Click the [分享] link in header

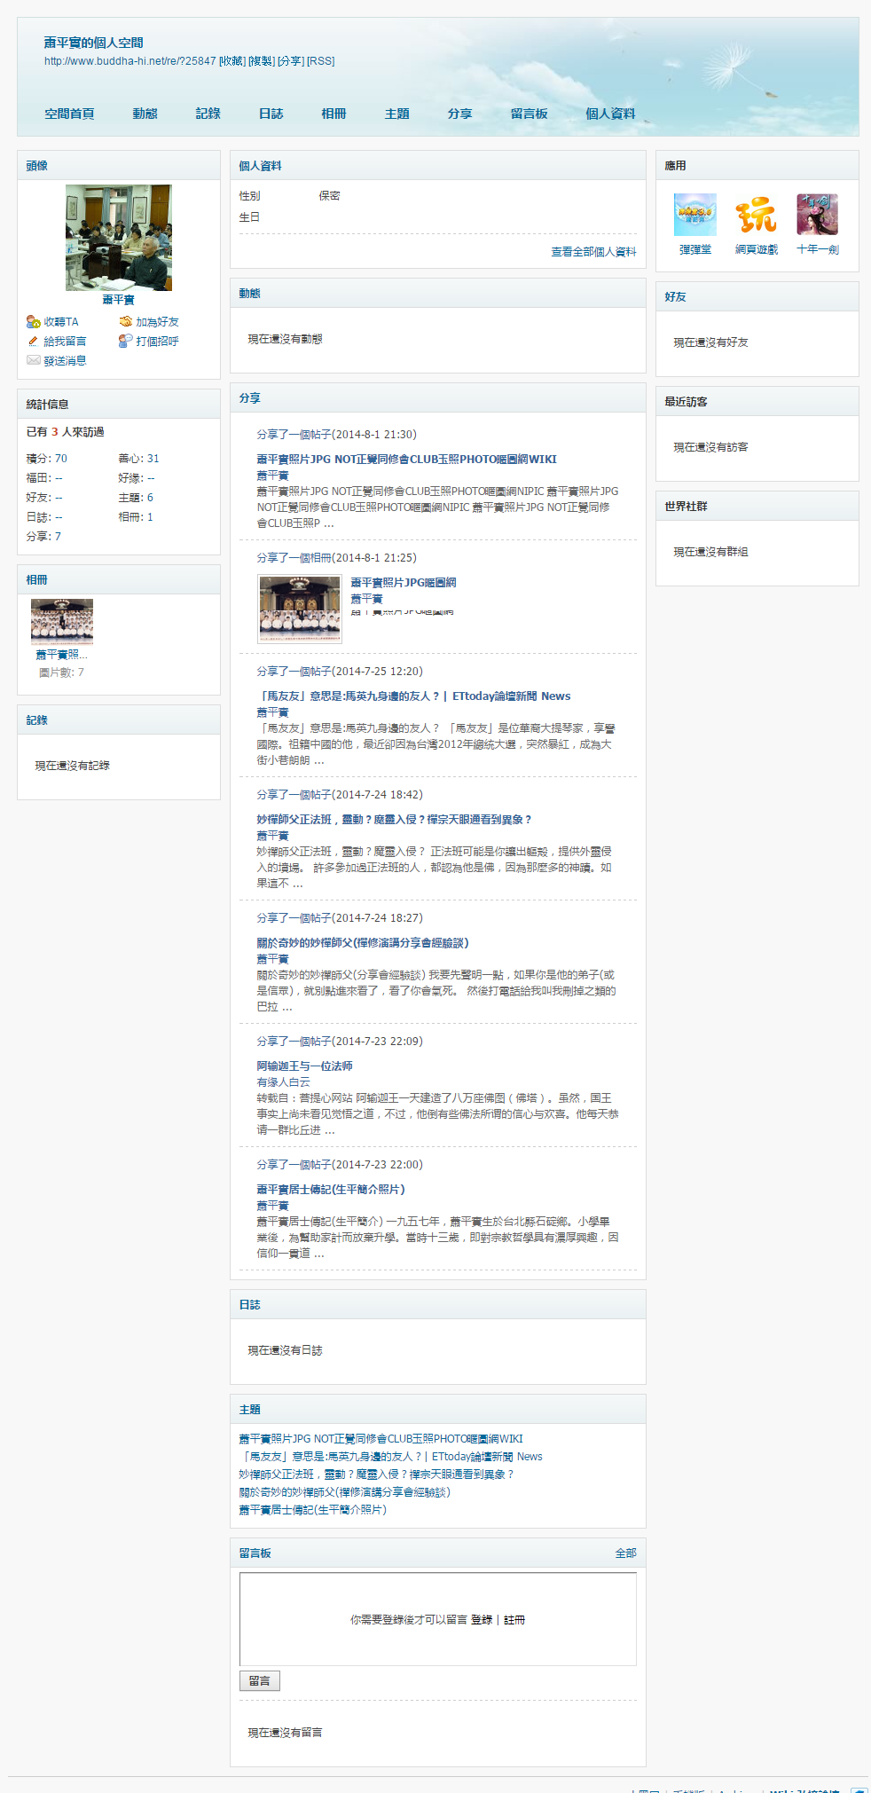291,61
